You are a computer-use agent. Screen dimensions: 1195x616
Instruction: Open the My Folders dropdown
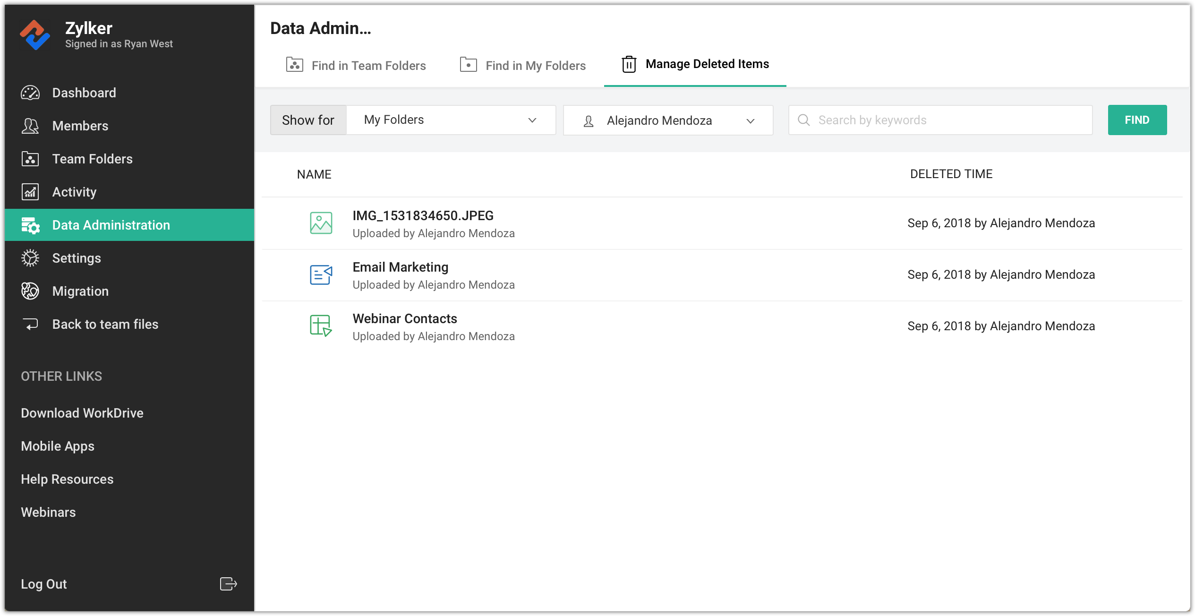[x=451, y=120]
